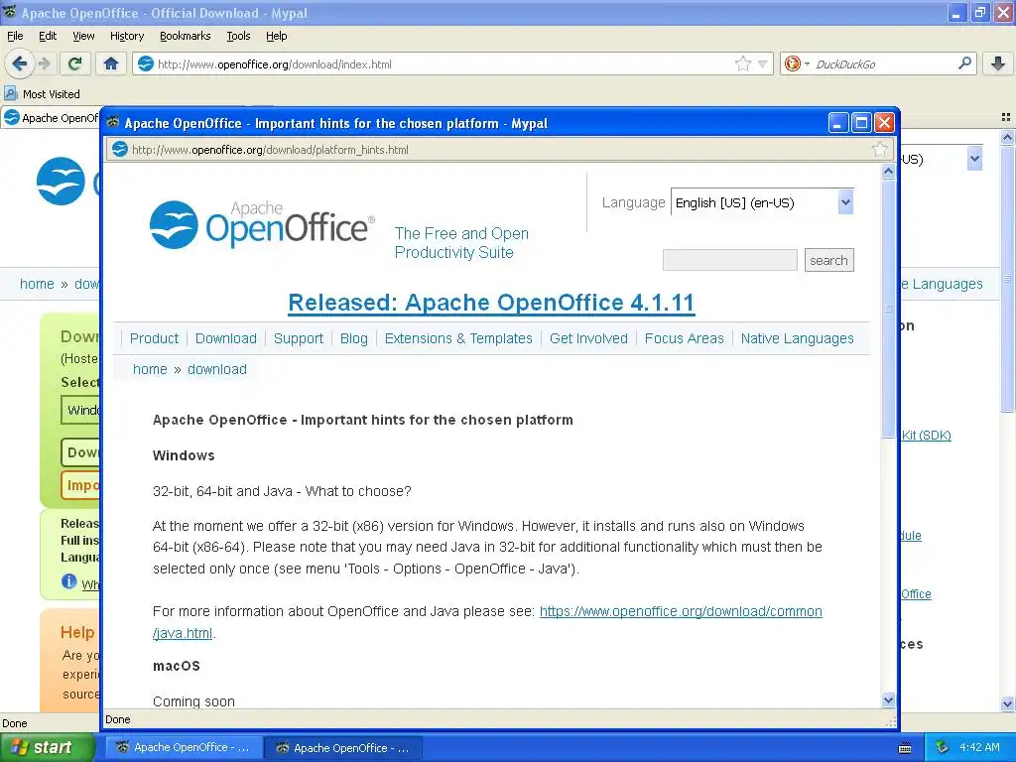Viewport: 1016px width, 762px height.
Task: Bookmark the popup page with the star icon
Action: 879,150
